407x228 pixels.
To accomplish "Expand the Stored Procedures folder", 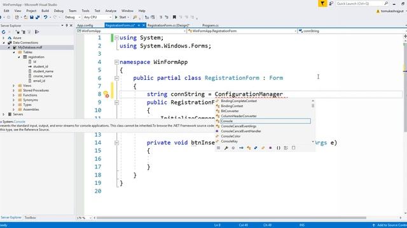I will 13,91.
